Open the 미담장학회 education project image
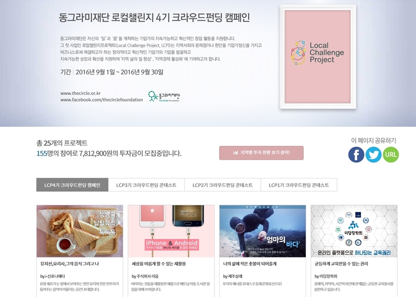 354,231
